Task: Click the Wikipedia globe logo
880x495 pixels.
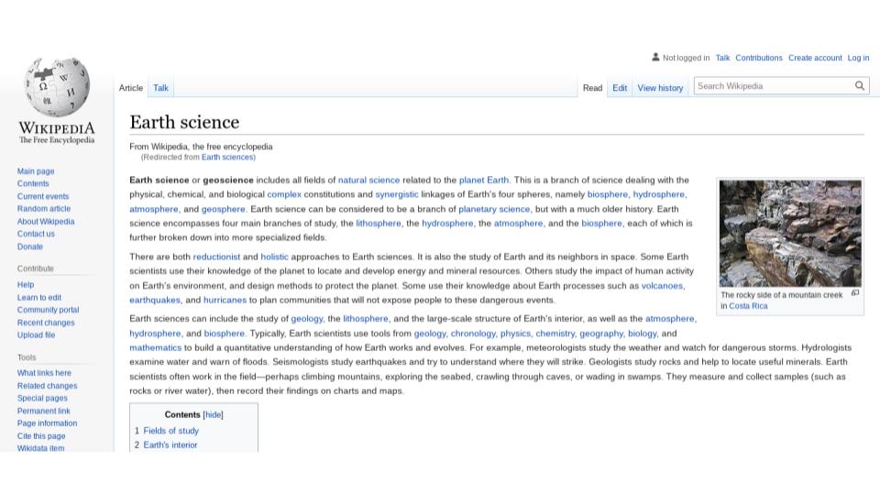Action: [x=57, y=87]
